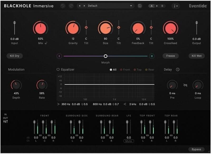Image resolution: width=211 pixels, height=154 pixels.
Task: Select the All equalizer radio button
Action: [x=113, y=70]
